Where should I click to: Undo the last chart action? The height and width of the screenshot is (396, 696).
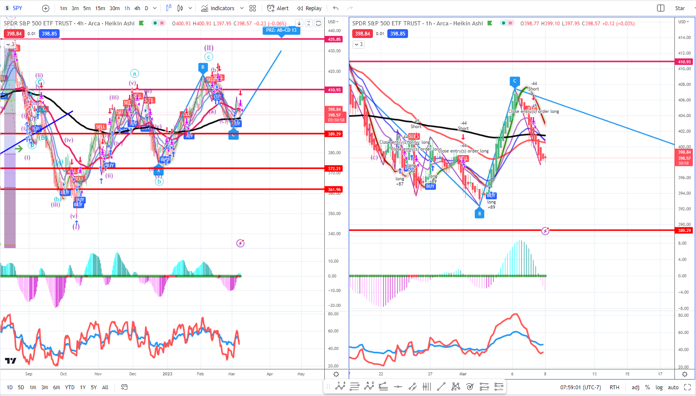[336, 8]
